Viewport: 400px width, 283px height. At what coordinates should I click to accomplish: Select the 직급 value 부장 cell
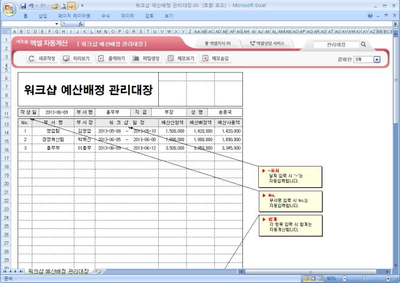pyautogui.click(x=169, y=112)
